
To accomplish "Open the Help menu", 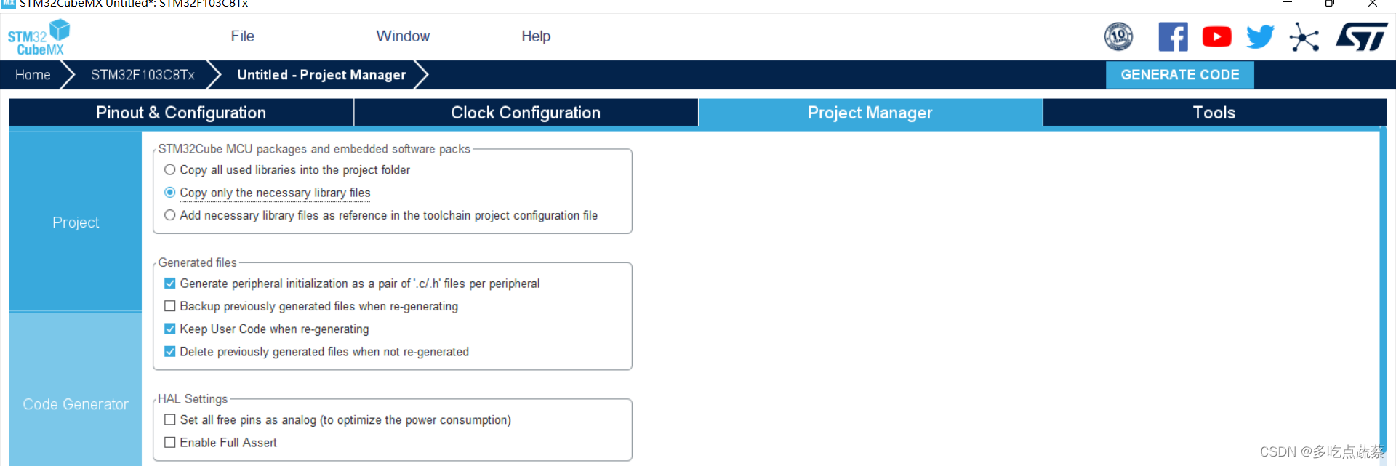I will click(536, 36).
